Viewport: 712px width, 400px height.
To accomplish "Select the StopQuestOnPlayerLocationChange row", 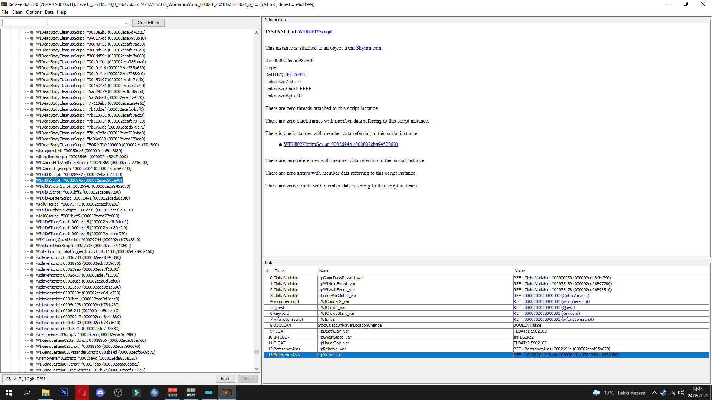I will (487, 325).
